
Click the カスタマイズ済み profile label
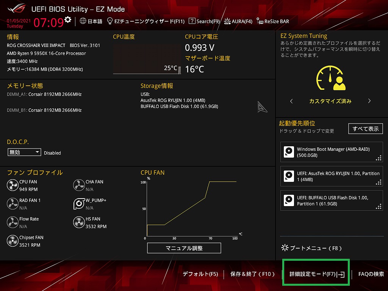pos(330,101)
